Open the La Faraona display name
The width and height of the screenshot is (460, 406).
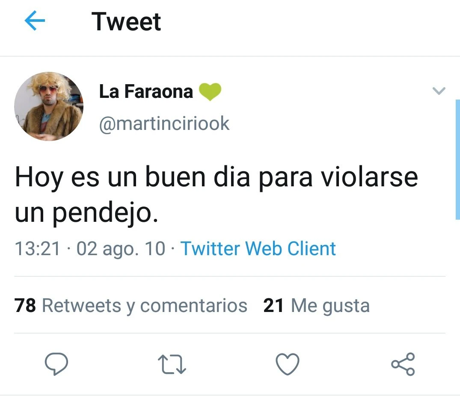[146, 91]
